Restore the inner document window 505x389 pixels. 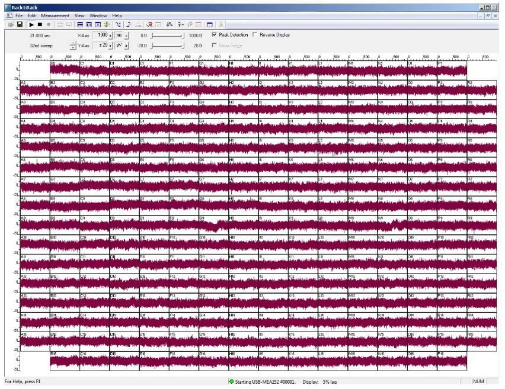point(488,16)
